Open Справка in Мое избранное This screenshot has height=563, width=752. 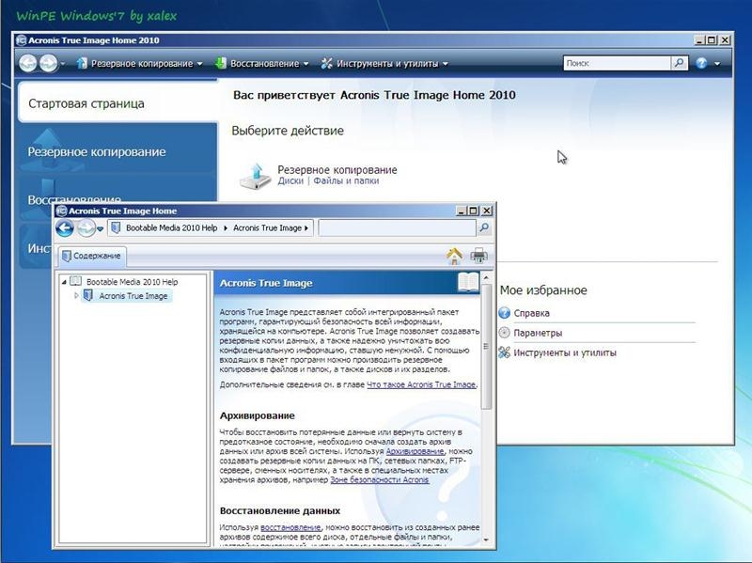[x=531, y=313]
